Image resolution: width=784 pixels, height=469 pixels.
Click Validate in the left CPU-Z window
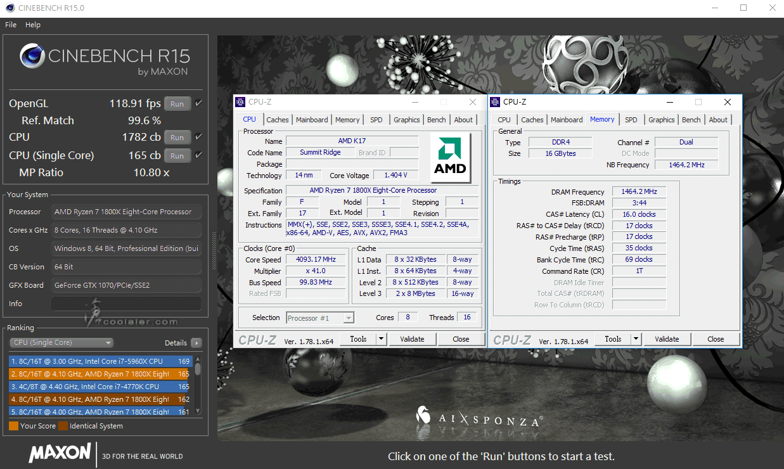412,339
